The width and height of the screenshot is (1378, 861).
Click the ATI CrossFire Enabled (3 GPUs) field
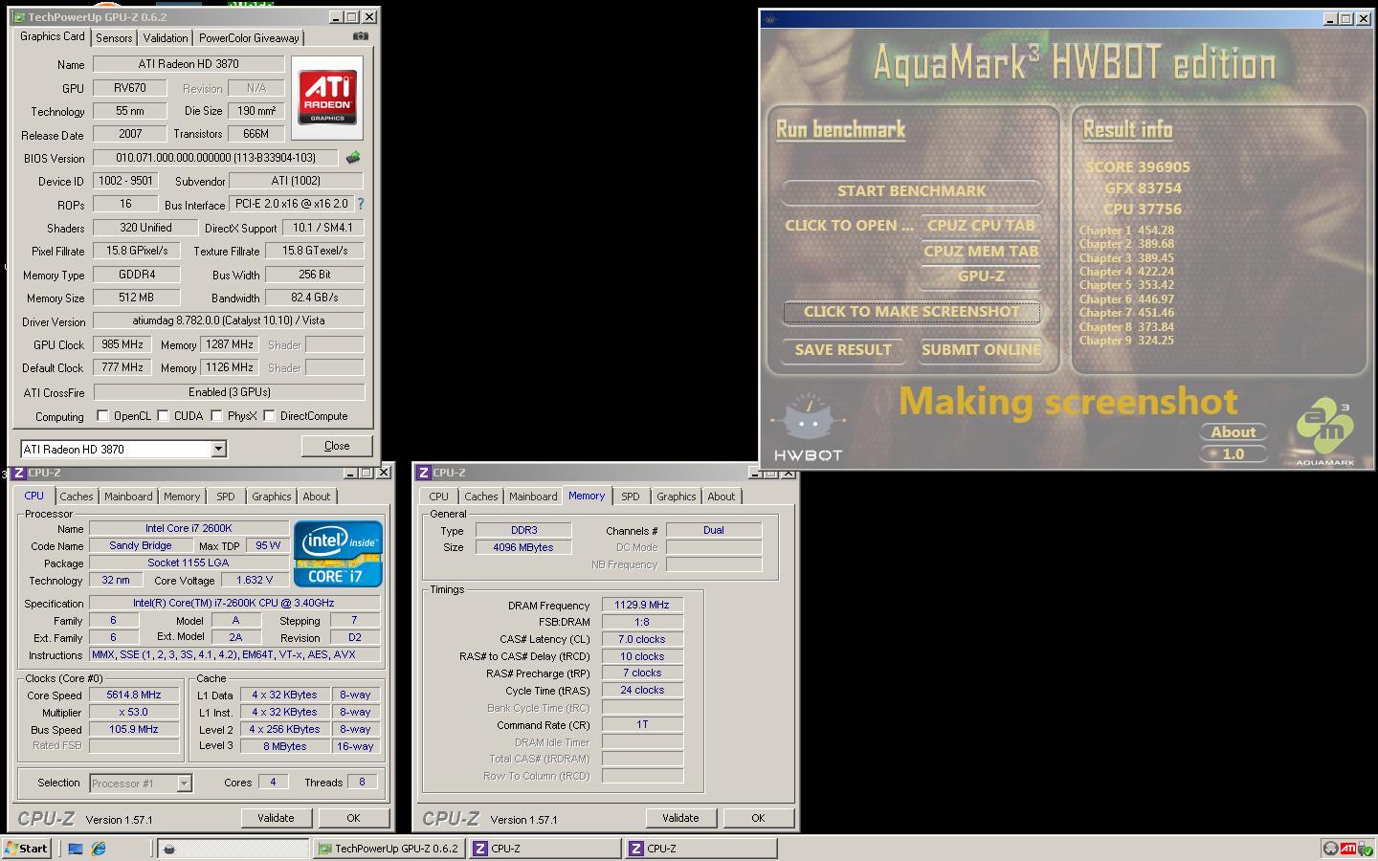click(x=229, y=392)
